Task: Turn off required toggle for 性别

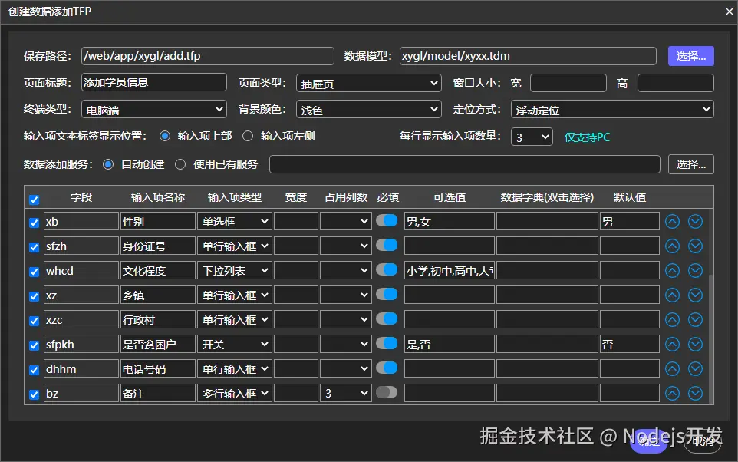Action: [387, 220]
